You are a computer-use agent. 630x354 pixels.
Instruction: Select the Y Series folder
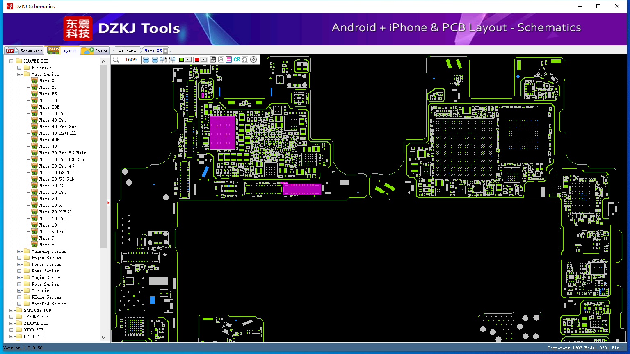tap(41, 290)
